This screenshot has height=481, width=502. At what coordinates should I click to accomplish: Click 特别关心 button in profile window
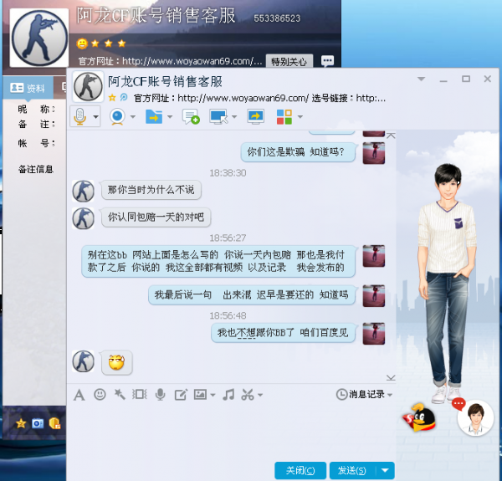(x=289, y=61)
